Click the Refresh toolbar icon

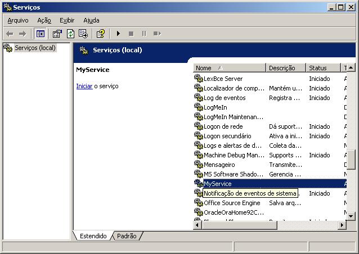click(x=70, y=34)
